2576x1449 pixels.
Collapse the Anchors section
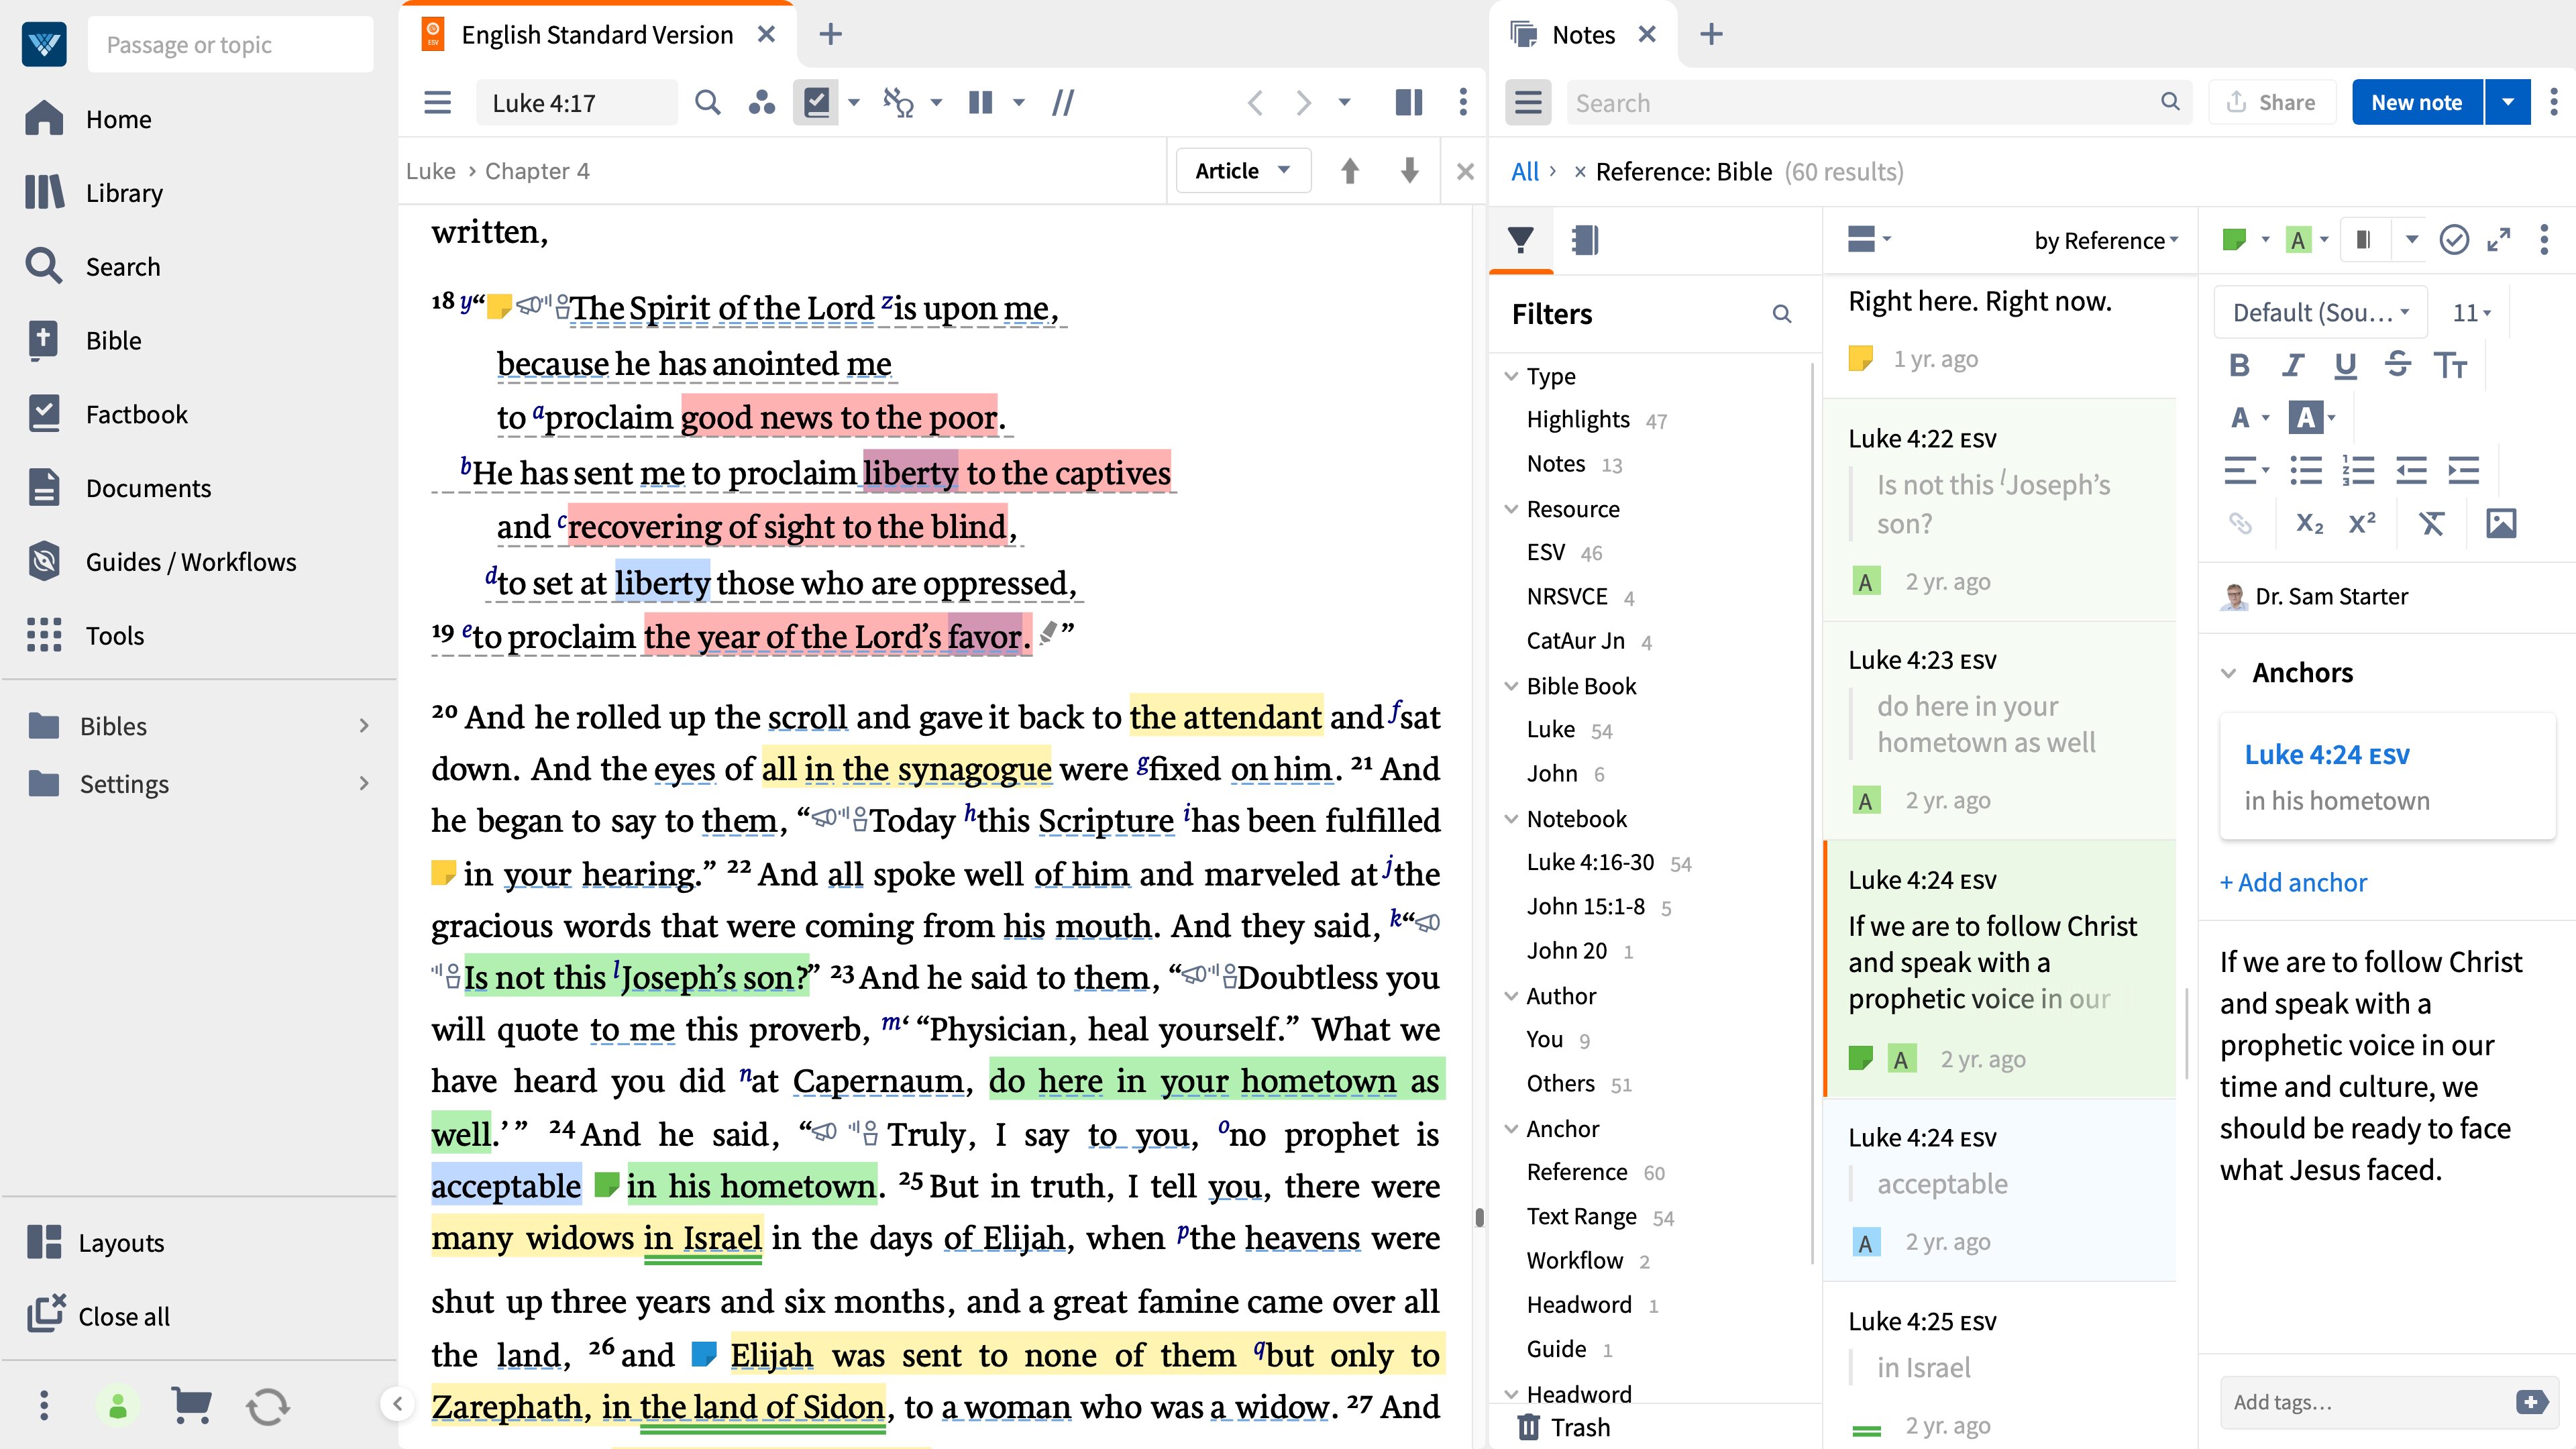click(x=2228, y=673)
